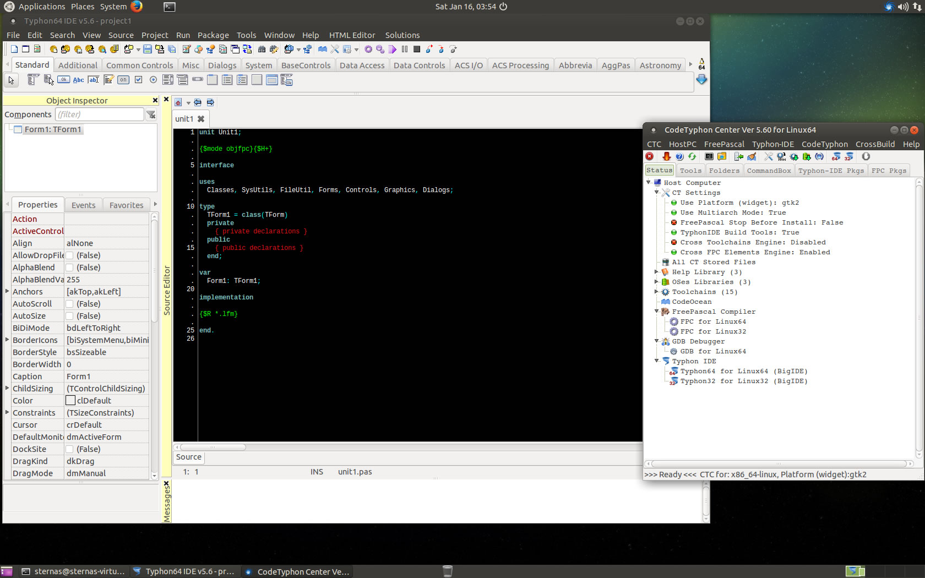Click the broom clean icon in CodeTyphon Center
Screen dimensions: 925x578
coord(752,157)
